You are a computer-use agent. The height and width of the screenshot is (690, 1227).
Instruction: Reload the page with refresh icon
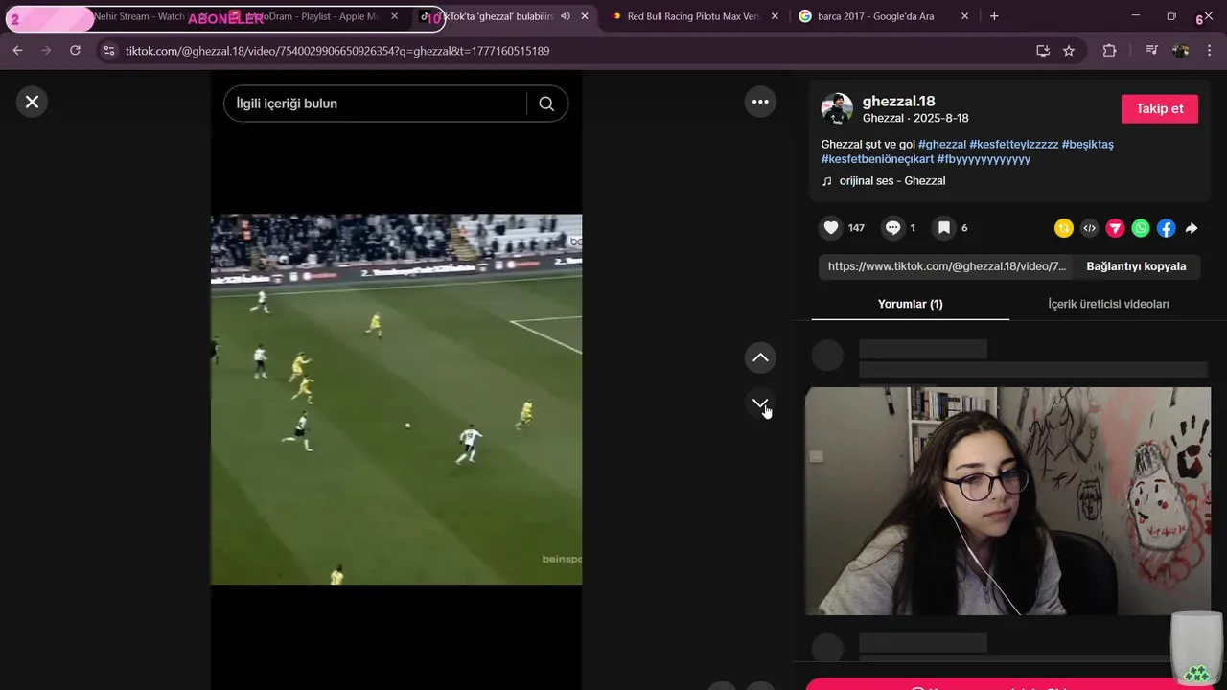[75, 51]
